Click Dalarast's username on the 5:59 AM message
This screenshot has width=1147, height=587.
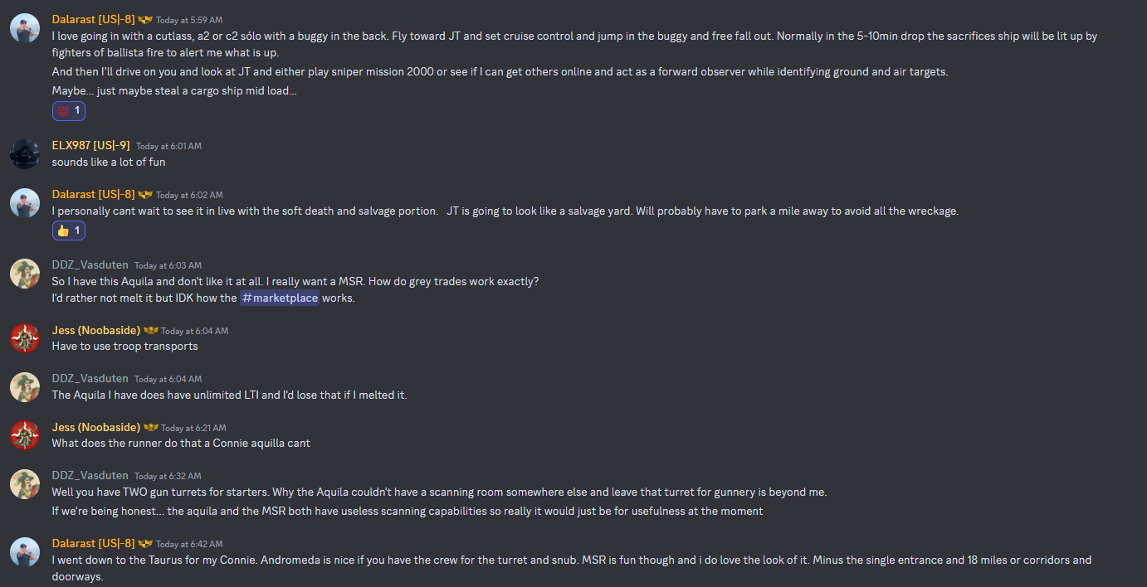click(x=93, y=19)
